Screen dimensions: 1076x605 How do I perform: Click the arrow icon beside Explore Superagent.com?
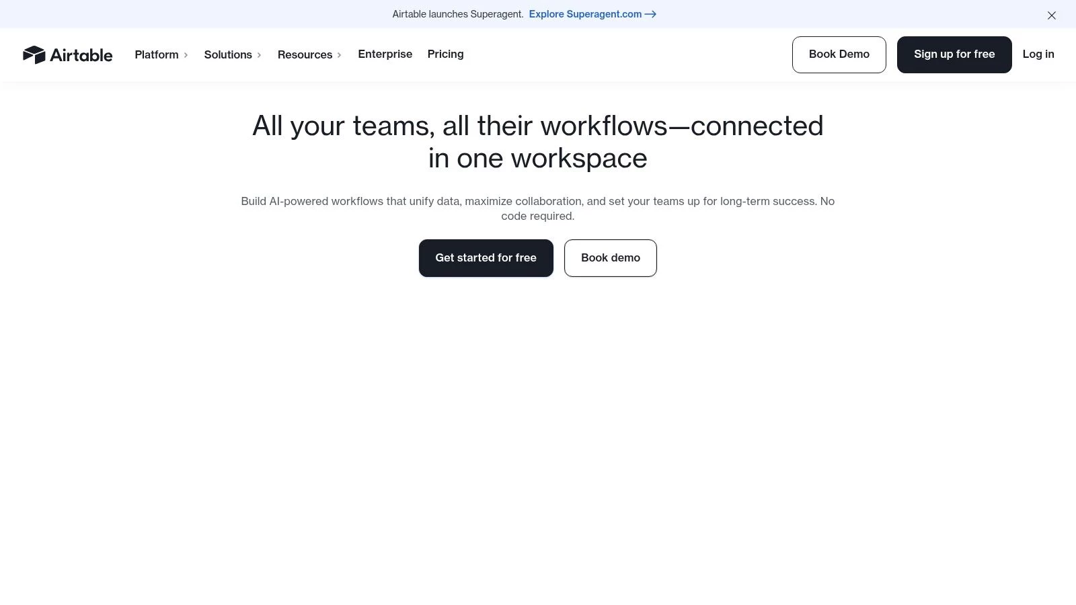point(650,14)
